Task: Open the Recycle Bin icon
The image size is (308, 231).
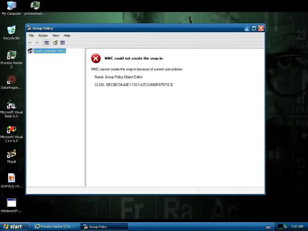Action: click(x=11, y=33)
